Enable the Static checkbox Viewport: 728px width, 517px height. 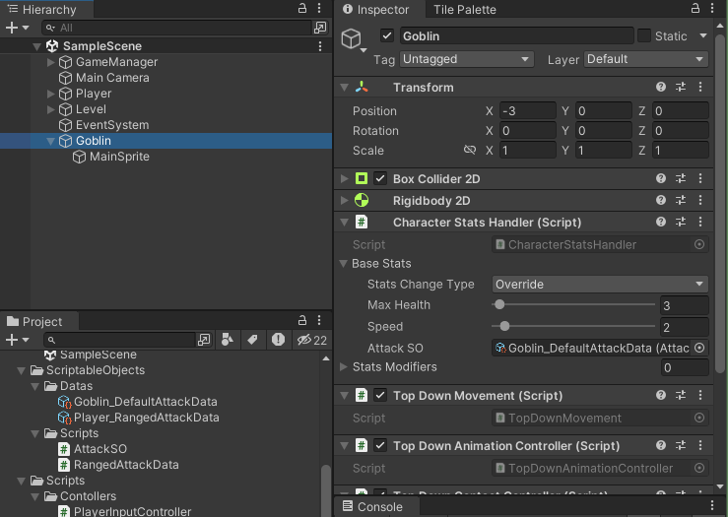(644, 35)
